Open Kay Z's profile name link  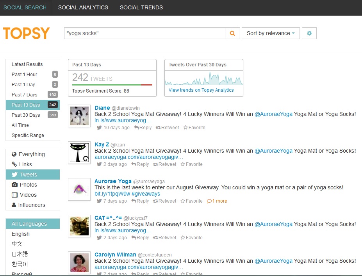point(102,145)
